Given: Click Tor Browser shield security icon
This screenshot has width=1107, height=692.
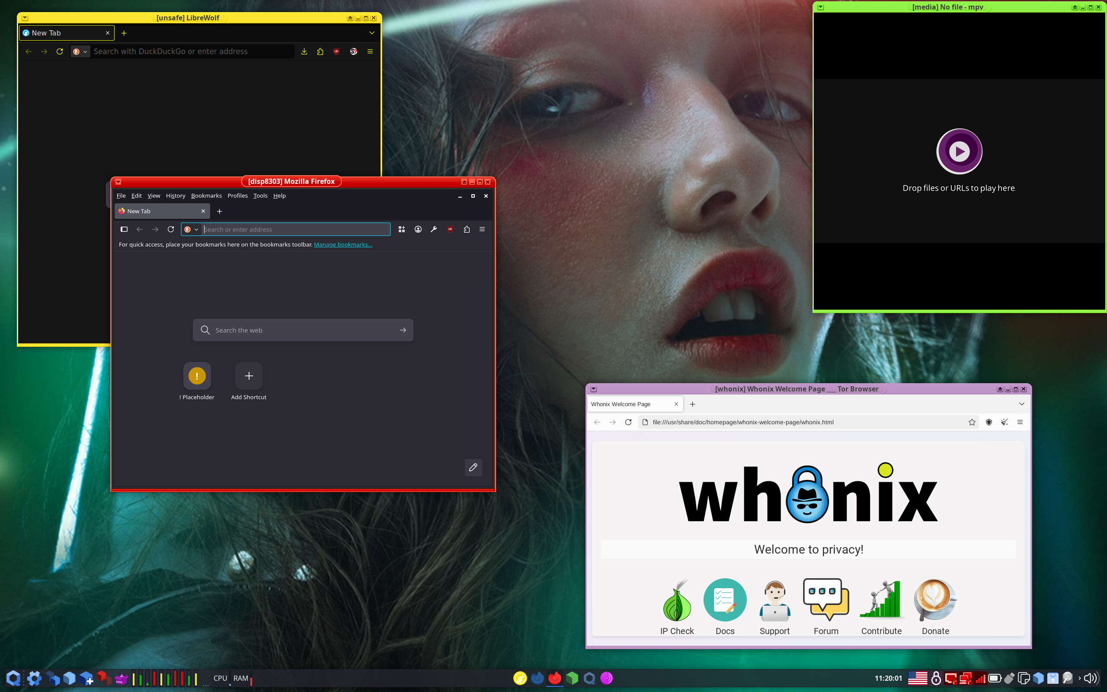Looking at the screenshot, I should (989, 422).
